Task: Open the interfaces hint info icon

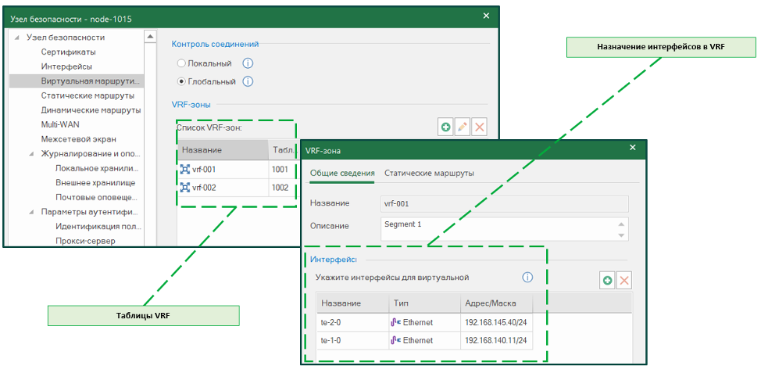Action: (527, 278)
